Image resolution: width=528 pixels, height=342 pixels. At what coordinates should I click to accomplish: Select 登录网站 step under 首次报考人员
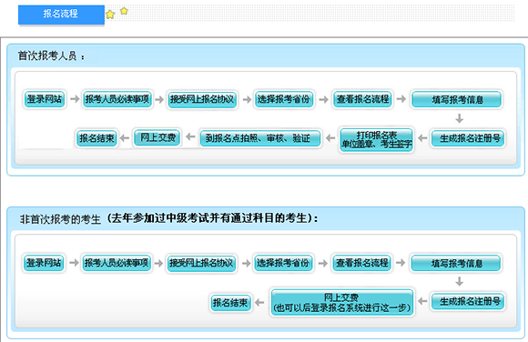click(45, 99)
